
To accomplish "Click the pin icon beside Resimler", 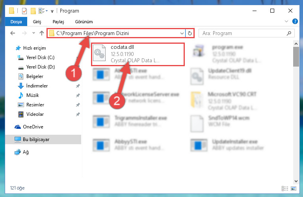I will [78, 105].
